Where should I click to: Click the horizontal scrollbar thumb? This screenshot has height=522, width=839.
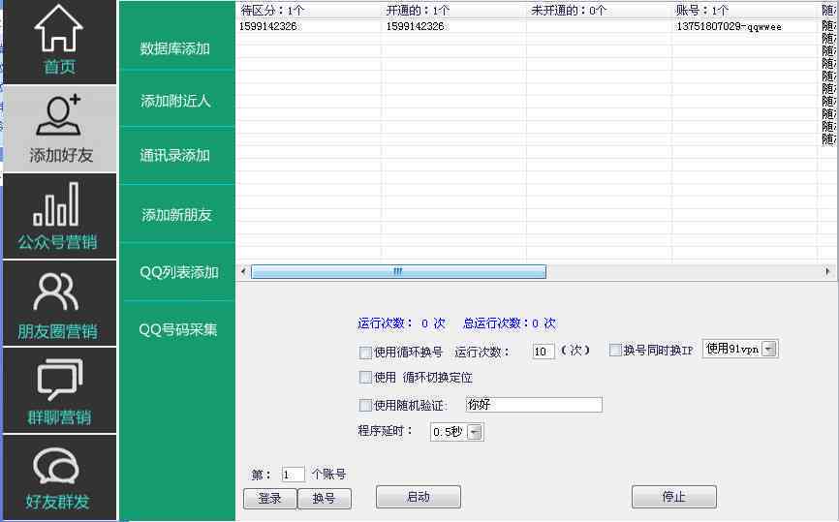pos(398,272)
